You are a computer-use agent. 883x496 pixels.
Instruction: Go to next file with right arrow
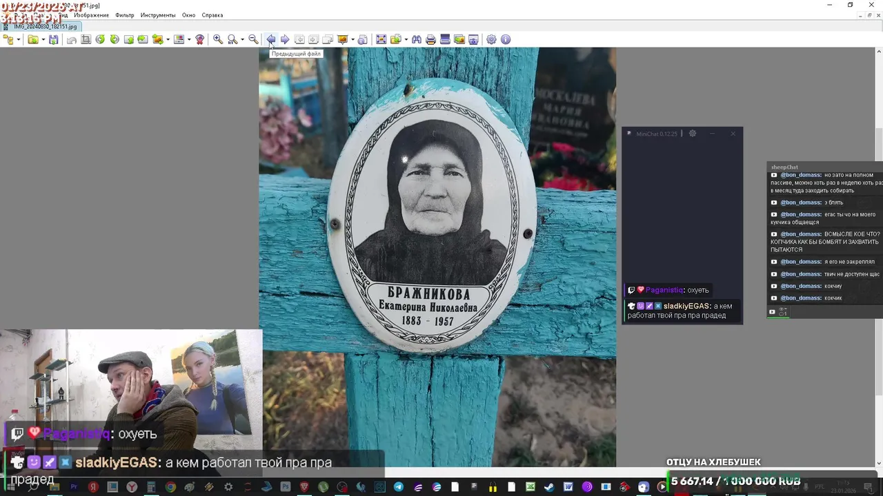[285, 39]
